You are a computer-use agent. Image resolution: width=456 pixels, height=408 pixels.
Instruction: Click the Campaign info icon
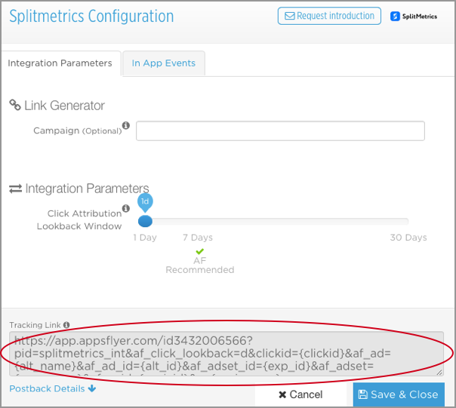click(x=125, y=125)
